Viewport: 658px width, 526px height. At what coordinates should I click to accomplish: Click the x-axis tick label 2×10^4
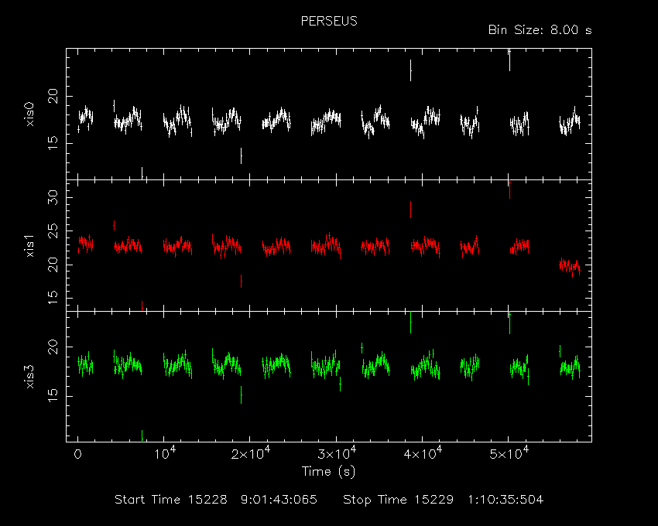(251, 453)
